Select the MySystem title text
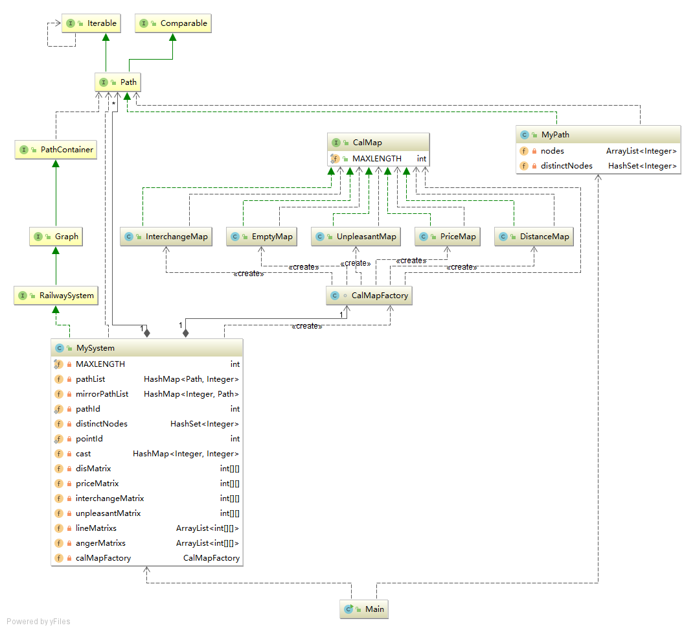Screen dimensions: 695x632 (x=95, y=348)
